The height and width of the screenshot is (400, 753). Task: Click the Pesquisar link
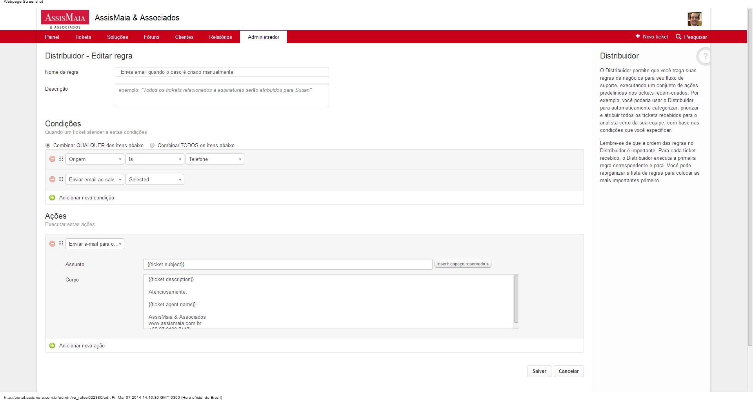[695, 37]
